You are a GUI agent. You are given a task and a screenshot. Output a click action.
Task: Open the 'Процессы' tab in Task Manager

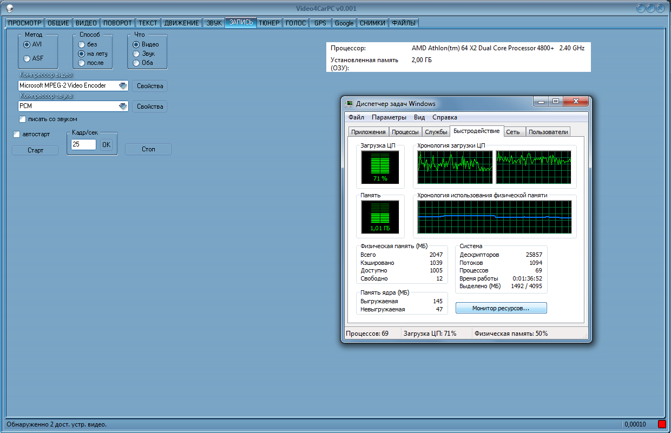pos(405,132)
